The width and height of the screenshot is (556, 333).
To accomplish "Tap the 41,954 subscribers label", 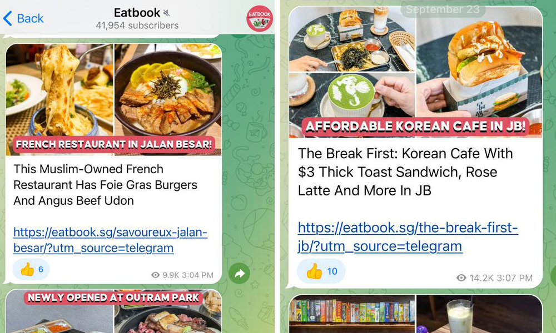I will pos(137,26).
